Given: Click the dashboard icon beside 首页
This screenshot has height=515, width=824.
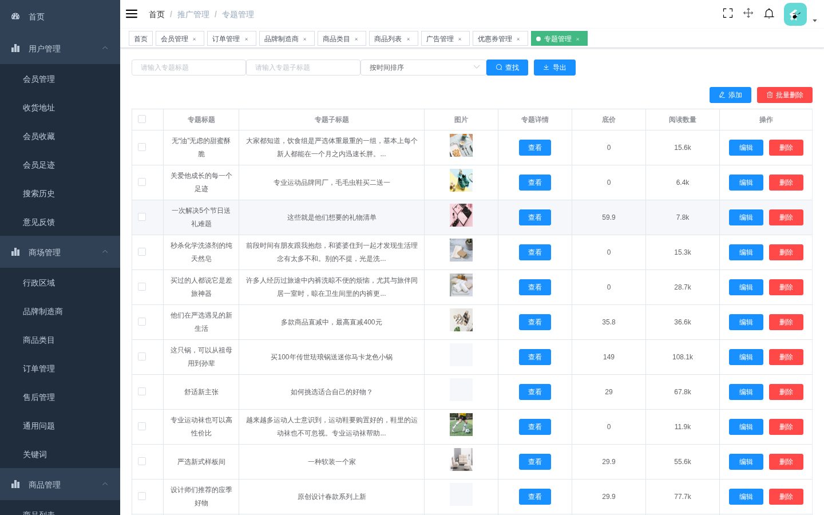Looking at the screenshot, I should [x=15, y=17].
